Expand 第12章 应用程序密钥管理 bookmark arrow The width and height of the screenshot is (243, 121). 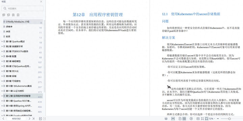2,96
